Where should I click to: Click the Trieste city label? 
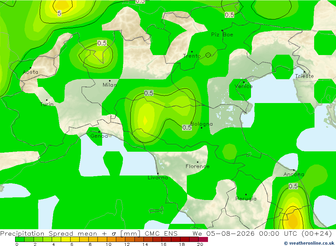pyautogui.click(x=304, y=76)
